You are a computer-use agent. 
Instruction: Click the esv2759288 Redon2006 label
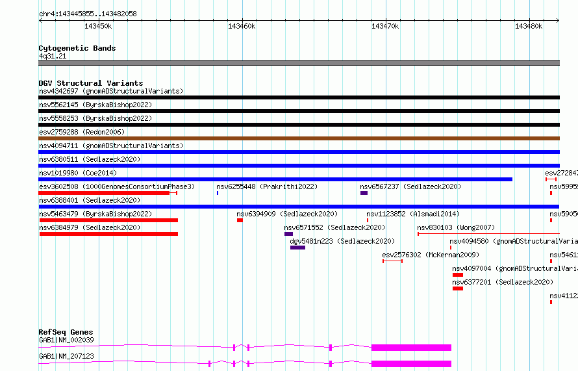tap(82, 132)
